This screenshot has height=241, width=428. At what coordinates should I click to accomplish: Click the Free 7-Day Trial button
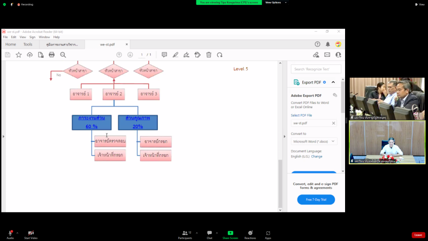316,199
